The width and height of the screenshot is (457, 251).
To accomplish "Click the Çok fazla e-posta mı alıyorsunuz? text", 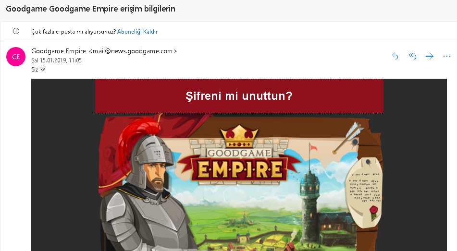I will click(x=74, y=32).
